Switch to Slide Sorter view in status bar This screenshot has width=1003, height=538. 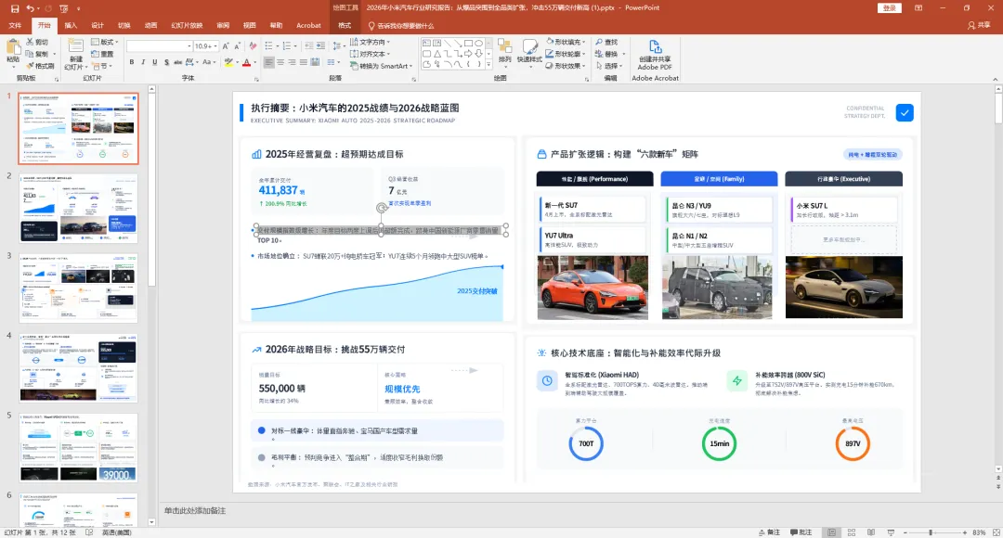(852, 532)
